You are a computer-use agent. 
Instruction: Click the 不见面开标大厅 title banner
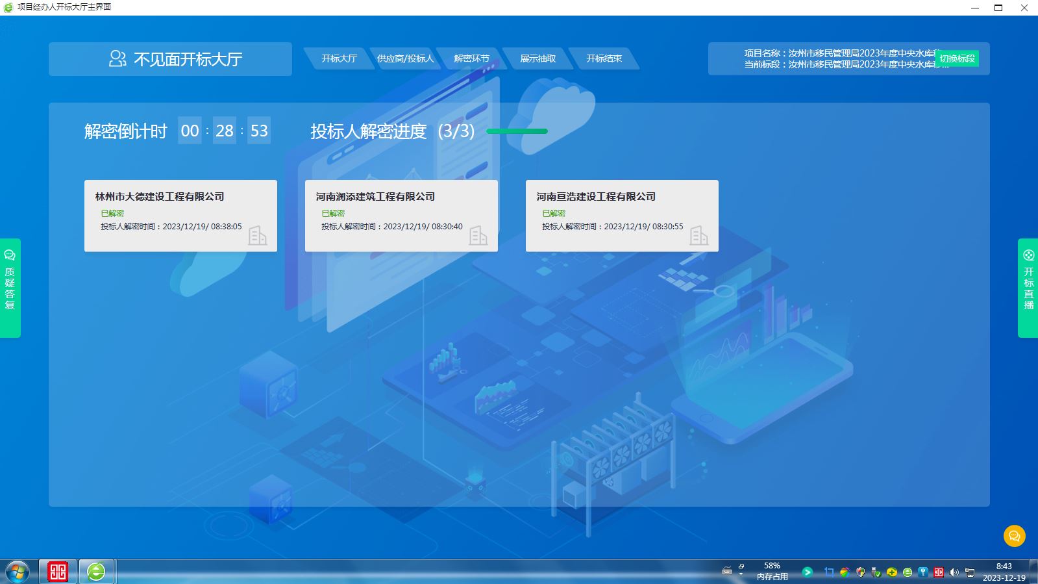[x=170, y=59]
